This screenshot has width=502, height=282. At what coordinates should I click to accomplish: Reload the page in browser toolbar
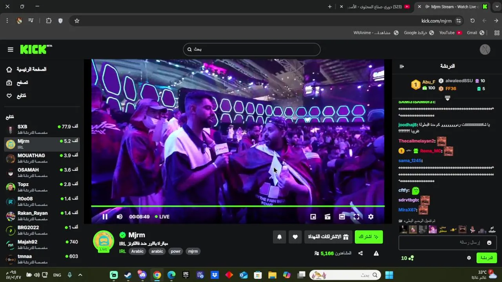point(473,21)
